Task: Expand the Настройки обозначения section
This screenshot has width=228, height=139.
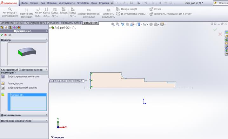Action: [24, 121]
